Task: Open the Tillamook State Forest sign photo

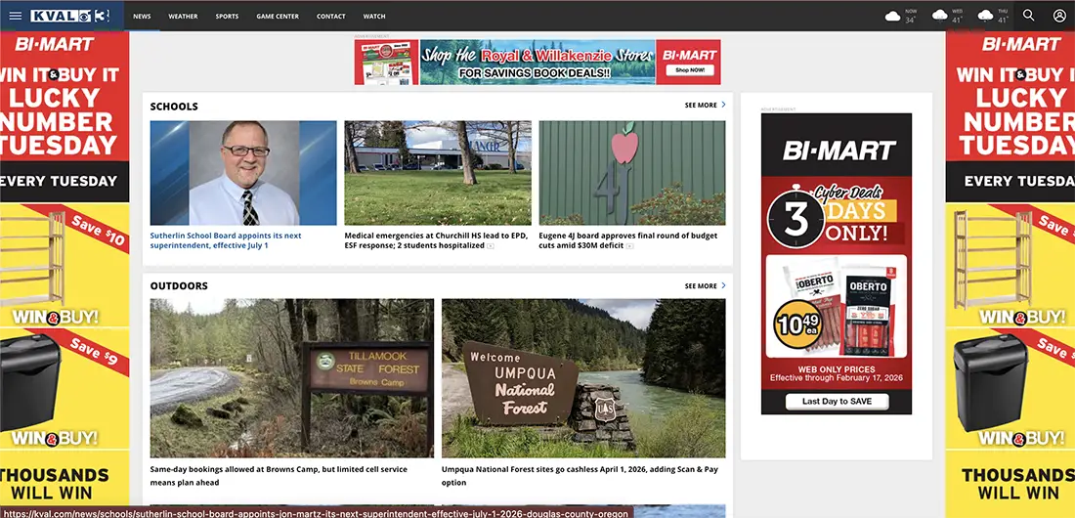Action: tap(292, 378)
